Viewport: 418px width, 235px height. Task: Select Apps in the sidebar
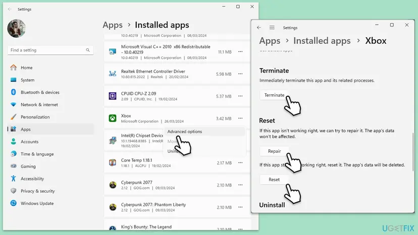coord(50,129)
